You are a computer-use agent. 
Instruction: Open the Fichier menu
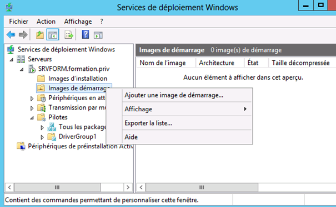click(19, 22)
